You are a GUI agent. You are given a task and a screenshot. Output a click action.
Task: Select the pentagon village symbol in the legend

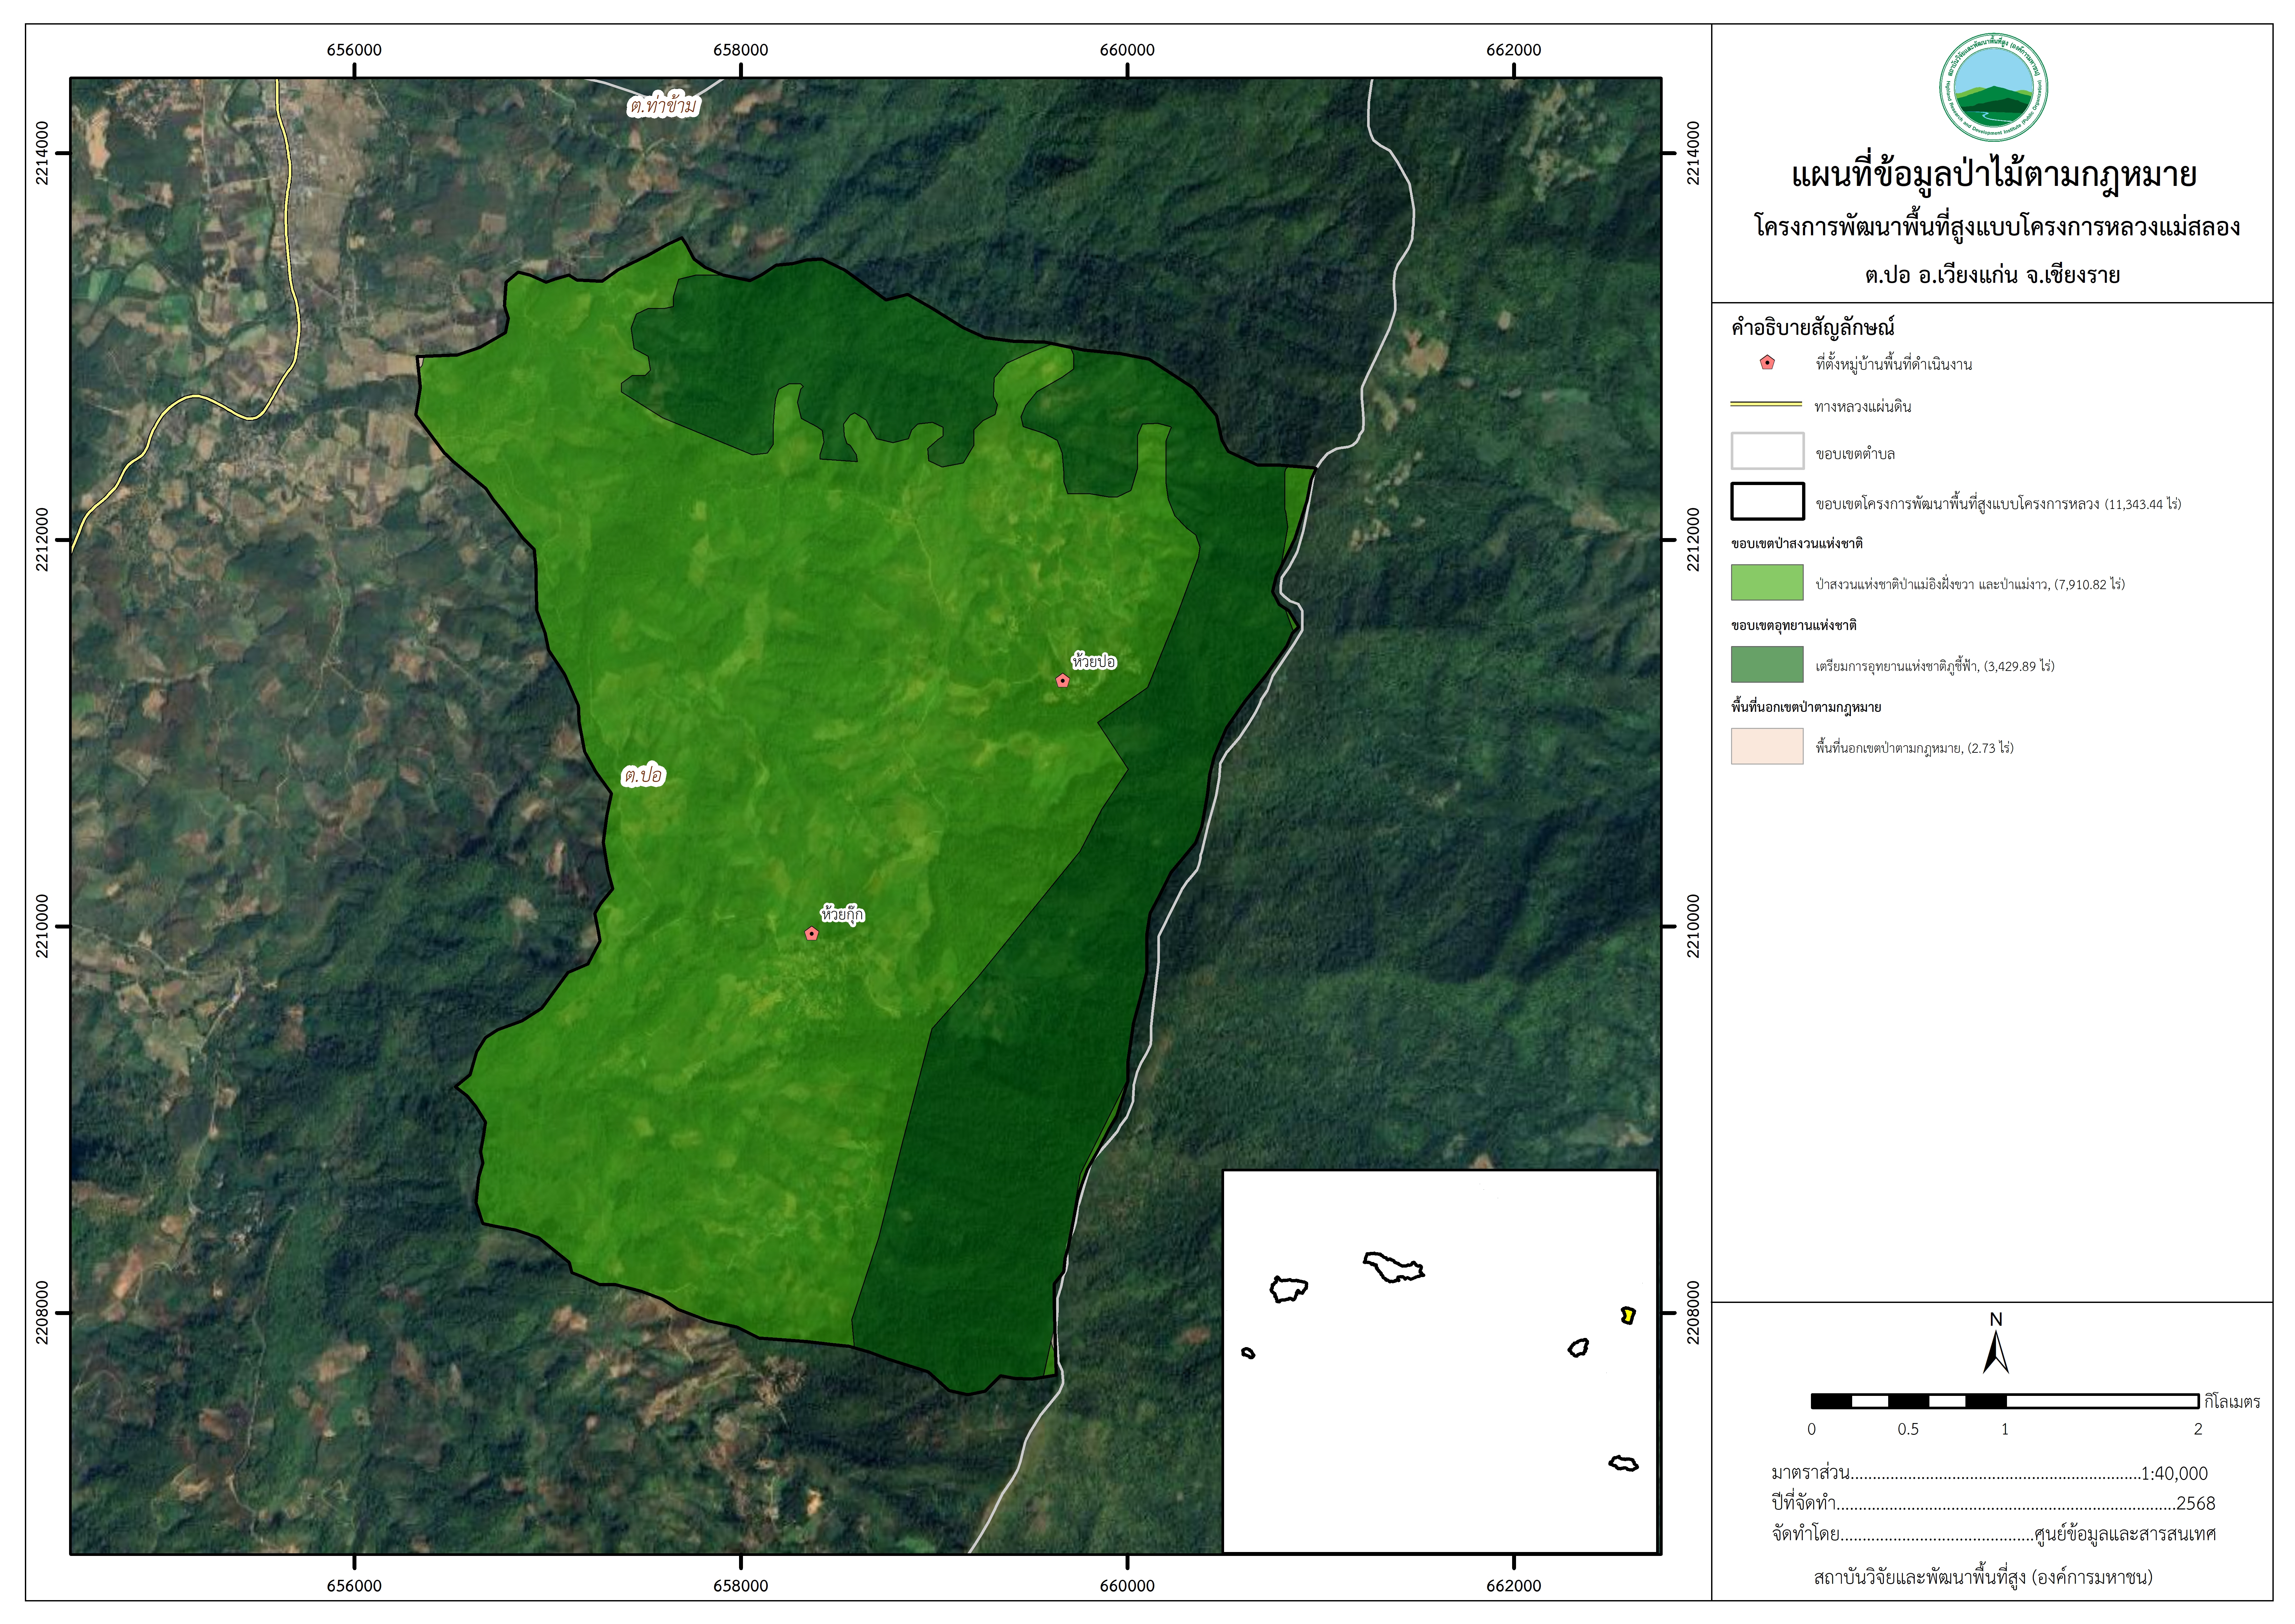[1767, 363]
